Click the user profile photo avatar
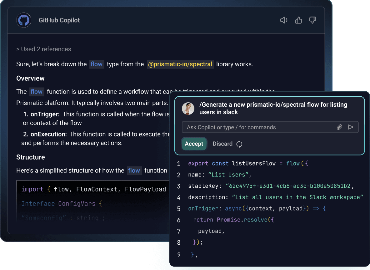370x270 pixels. coord(188,109)
